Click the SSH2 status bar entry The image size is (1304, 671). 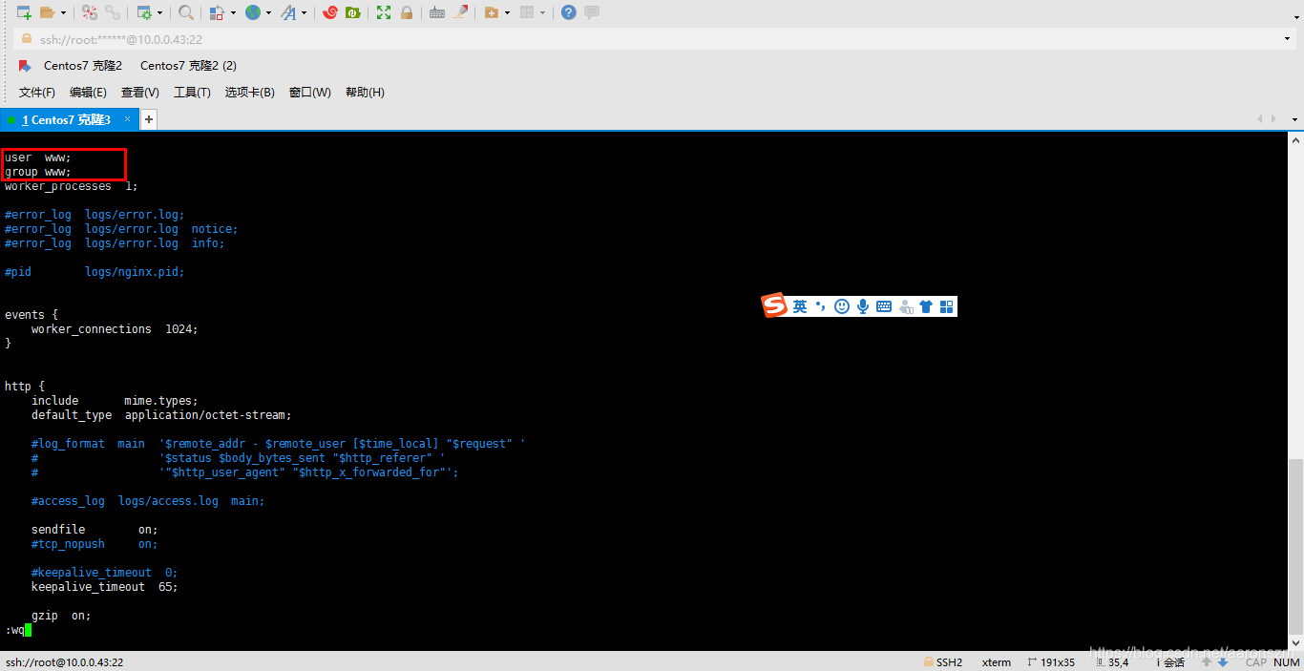point(943,661)
